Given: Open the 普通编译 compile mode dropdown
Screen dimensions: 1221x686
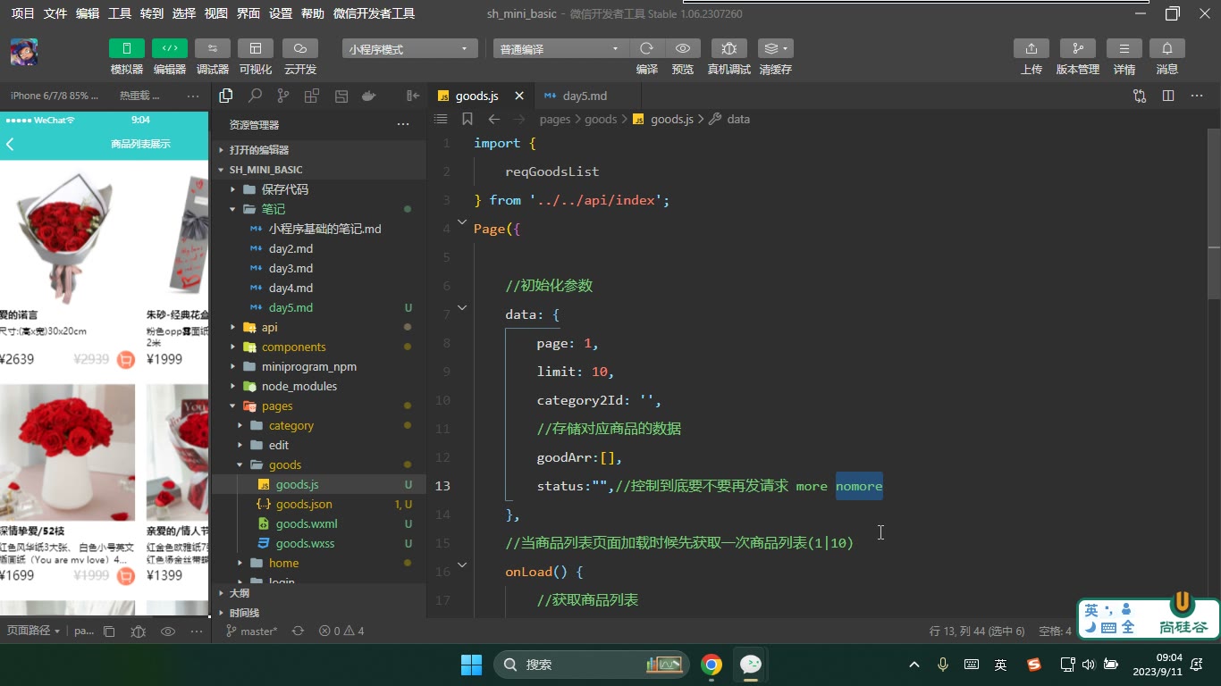Looking at the screenshot, I should [560, 49].
